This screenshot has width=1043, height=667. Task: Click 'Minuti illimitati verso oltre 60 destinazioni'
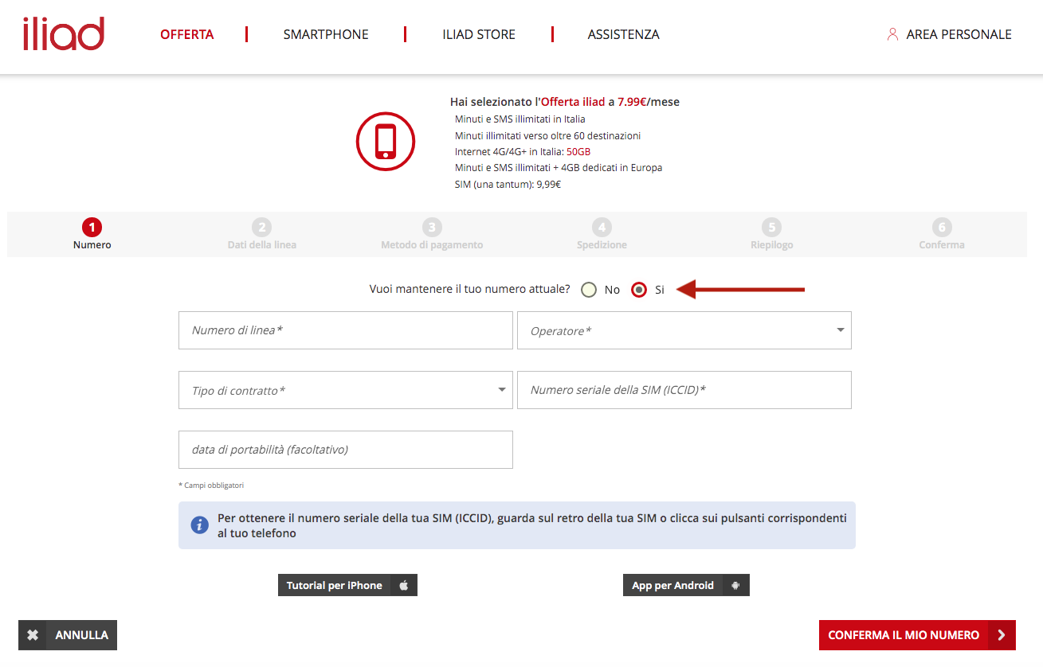[x=547, y=135]
